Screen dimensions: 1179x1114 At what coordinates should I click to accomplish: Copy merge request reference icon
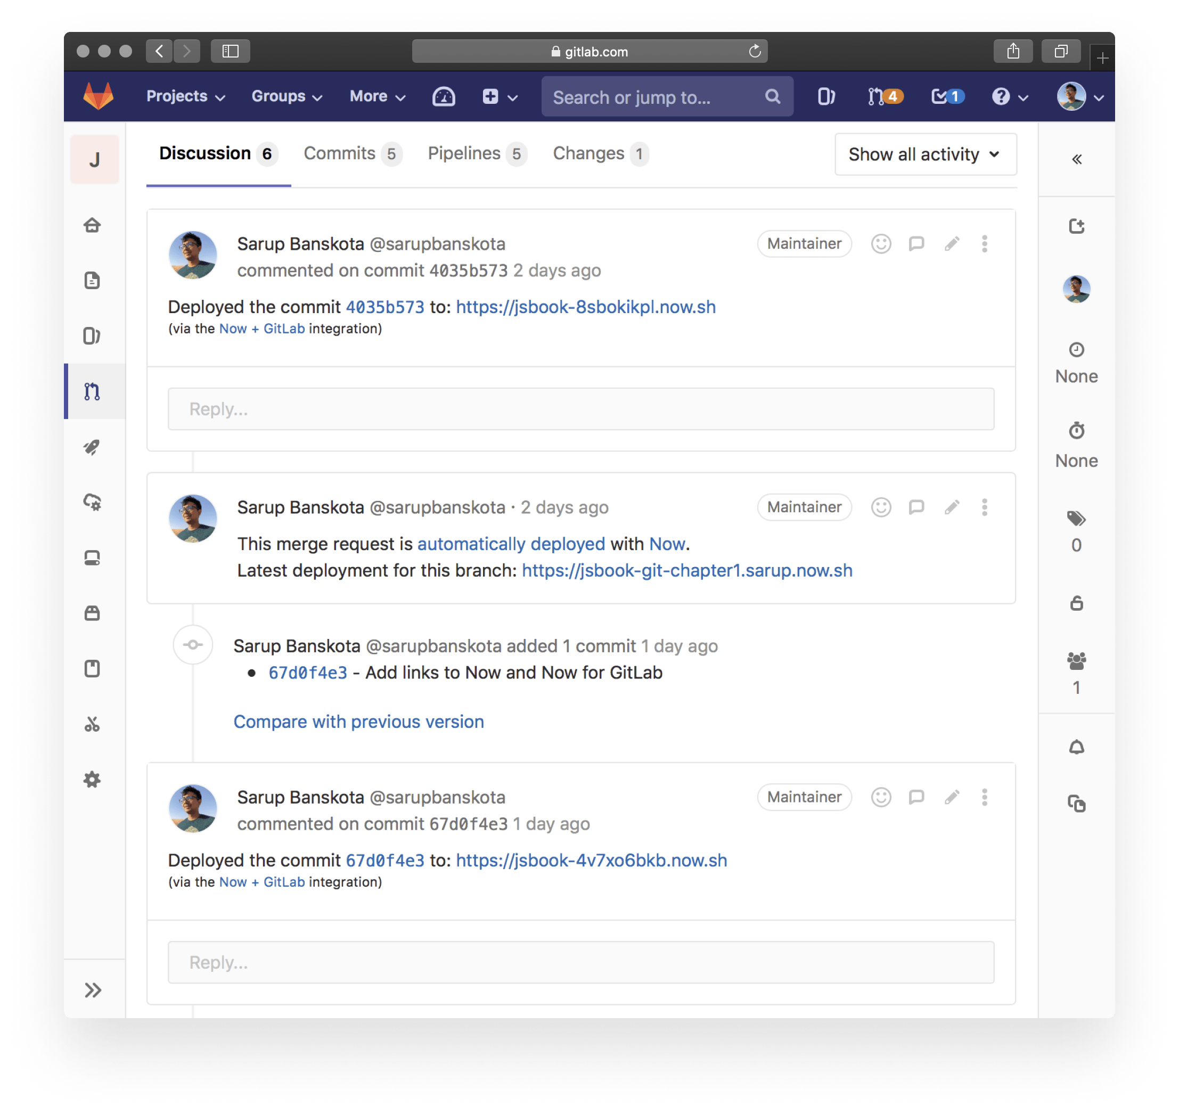[x=1076, y=804]
